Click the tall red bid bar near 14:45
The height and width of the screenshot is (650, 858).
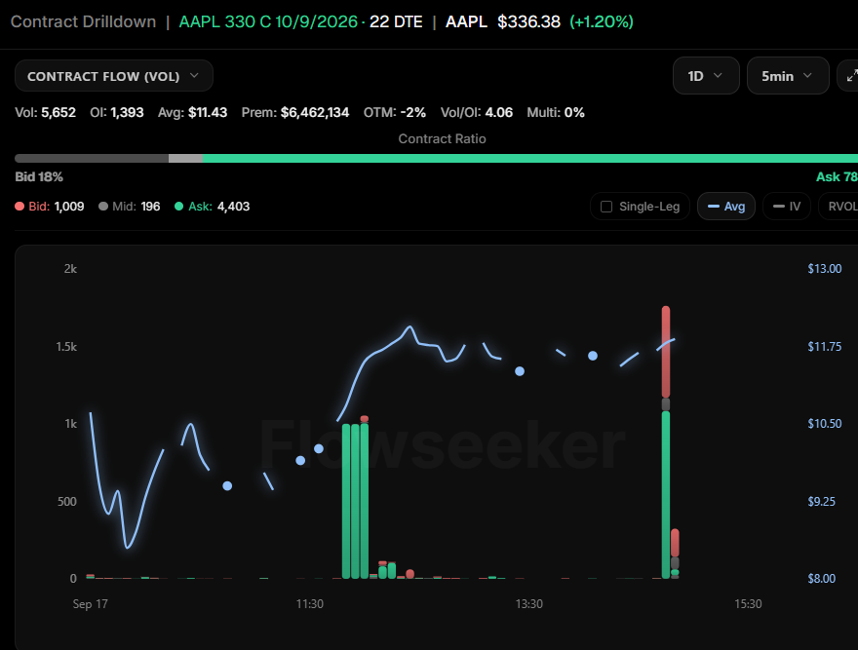click(x=666, y=352)
